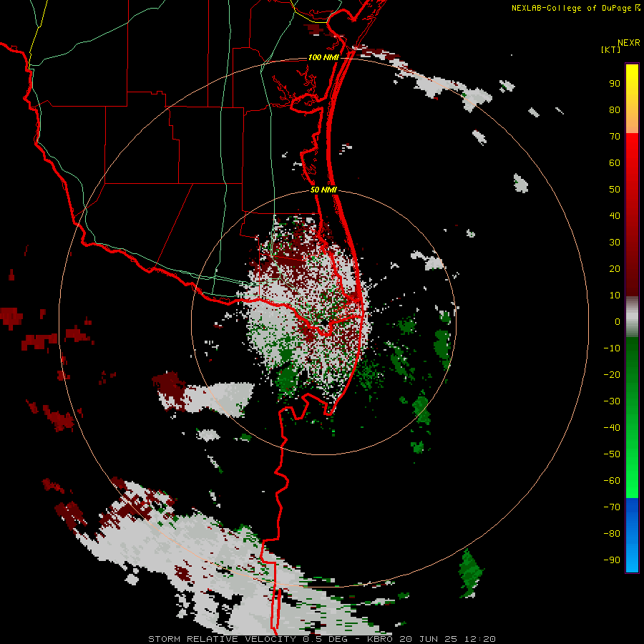Click the 20 value on the velocity scale

(x=615, y=269)
